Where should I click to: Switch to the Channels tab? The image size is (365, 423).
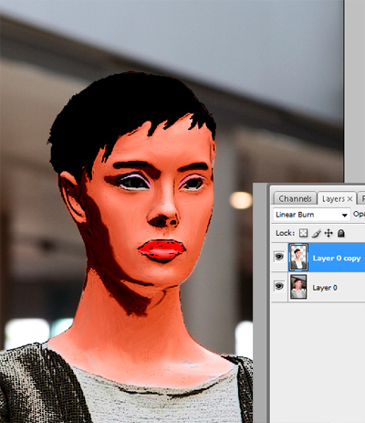coord(295,198)
